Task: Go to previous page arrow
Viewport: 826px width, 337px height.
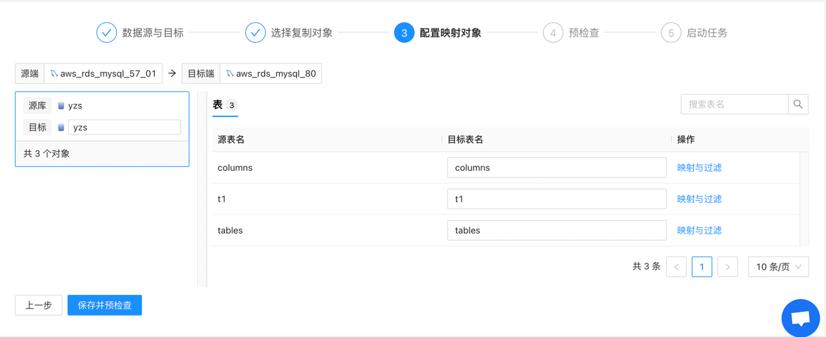Action: 676,267
